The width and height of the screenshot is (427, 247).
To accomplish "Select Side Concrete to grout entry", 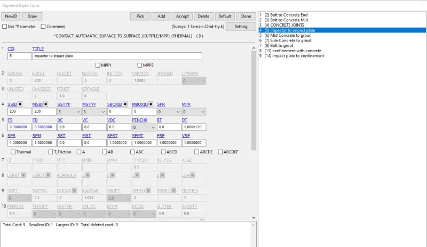I will [288, 40].
